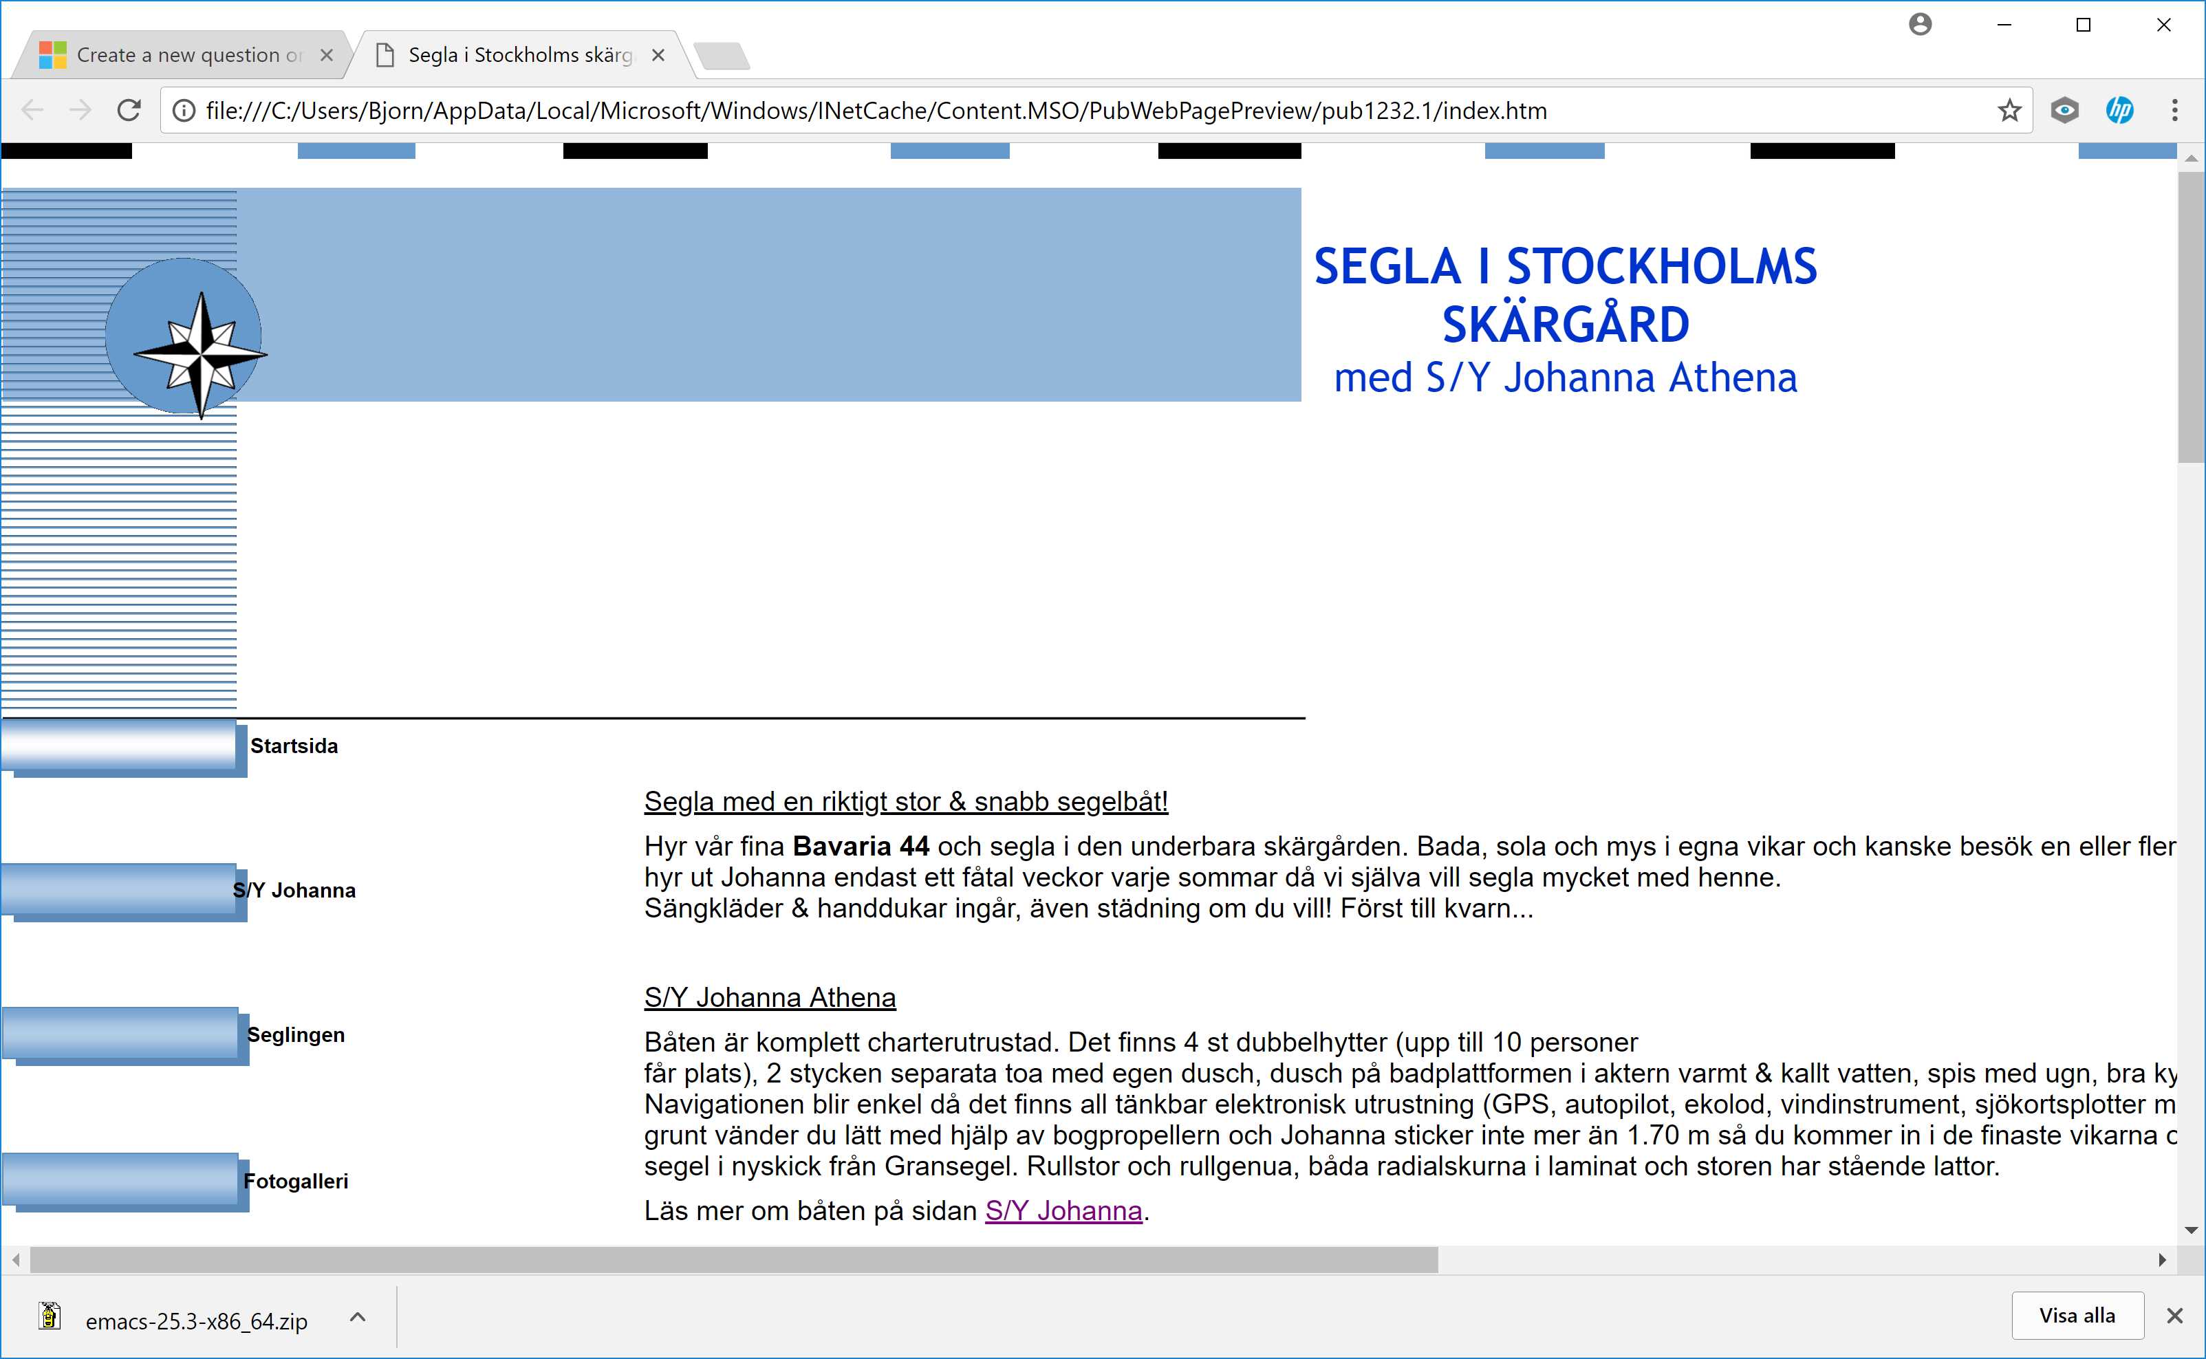Click heading 'Segla med en riktigt stor & snabb segelbåt!'

coord(906,802)
